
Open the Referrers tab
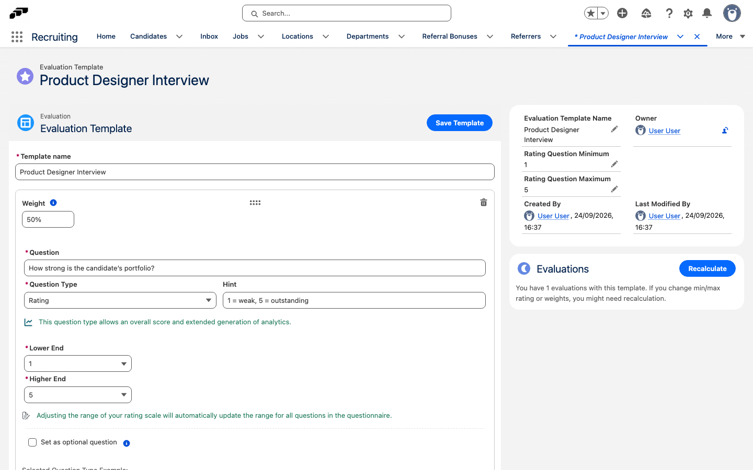pyautogui.click(x=526, y=37)
